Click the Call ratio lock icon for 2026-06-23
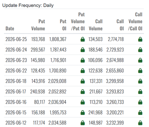149x127 pixels. pyautogui.click(x=140, y=60)
